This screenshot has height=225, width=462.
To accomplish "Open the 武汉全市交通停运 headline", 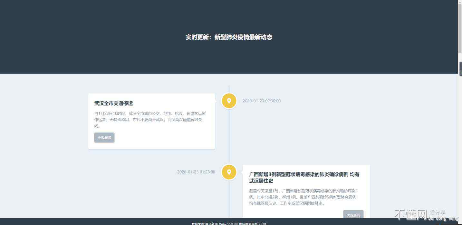I will tap(113, 104).
